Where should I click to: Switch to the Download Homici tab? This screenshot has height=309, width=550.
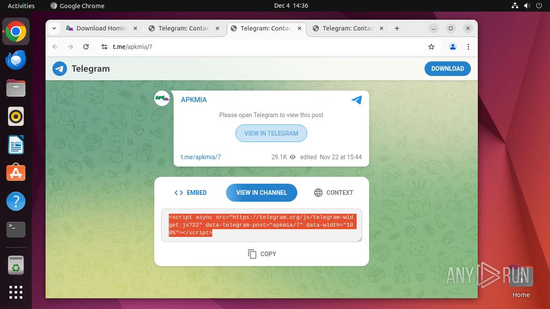(x=102, y=28)
